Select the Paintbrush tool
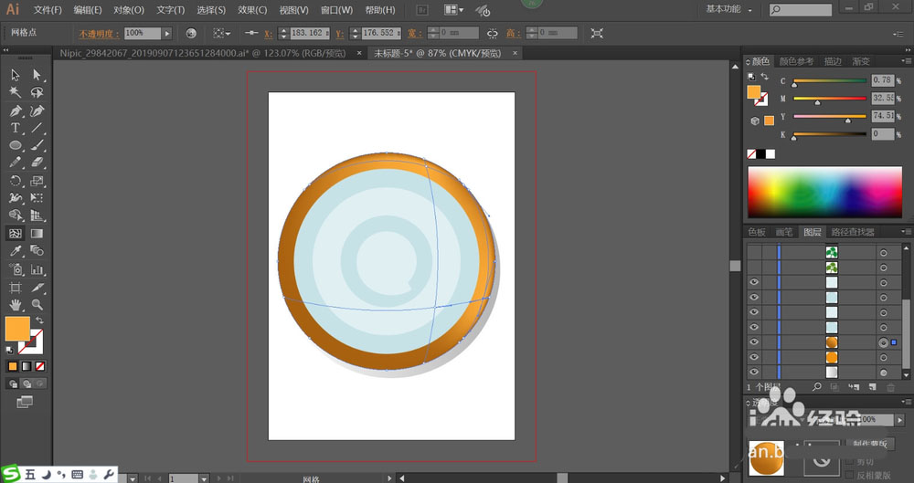The image size is (914, 483). [37, 145]
